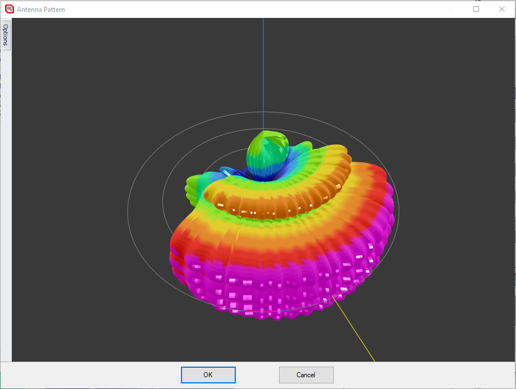This screenshot has width=516, height=389.
Task: Click the OK button
Action: point(208,375)
